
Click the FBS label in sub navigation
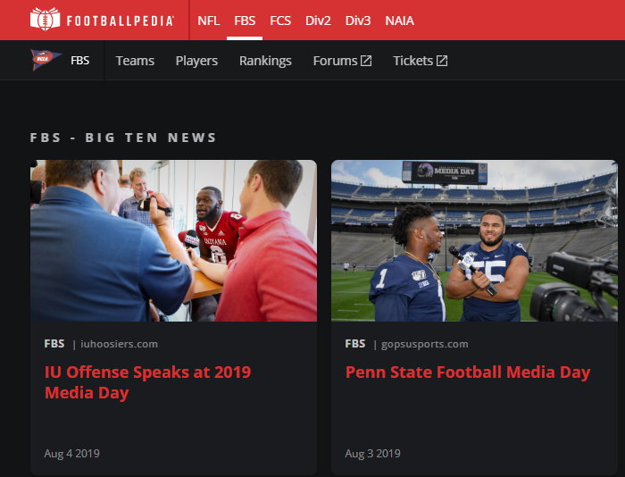[x=80, y=61]
